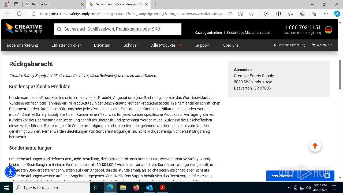Open the Favorites list icon
Image resolution: width=343 pixels, height=193 pixels.
pyautogui.click(x=290, y=14)
